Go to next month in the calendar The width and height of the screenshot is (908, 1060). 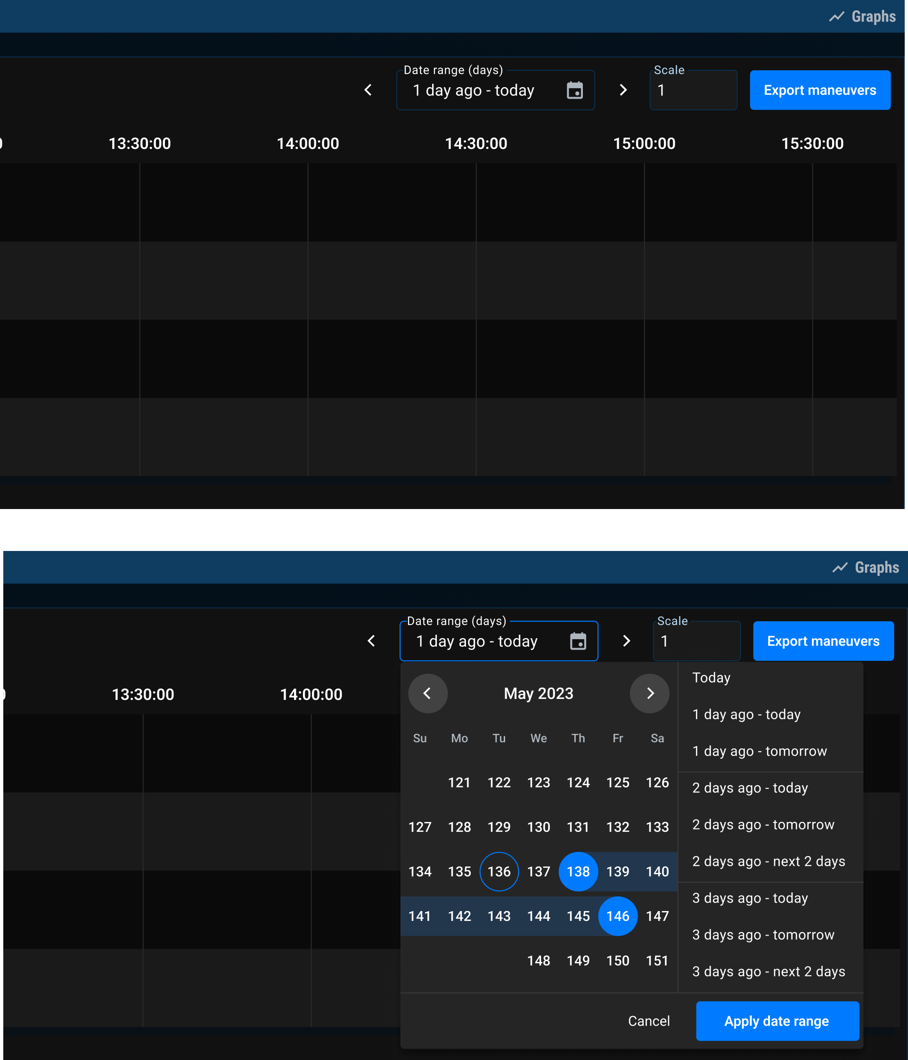click(x=650, y=693)
